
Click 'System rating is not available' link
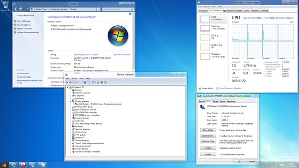(x=86, y=55)
